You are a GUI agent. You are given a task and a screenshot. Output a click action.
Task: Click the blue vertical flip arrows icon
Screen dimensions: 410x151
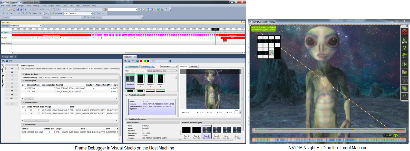[170, 61]
